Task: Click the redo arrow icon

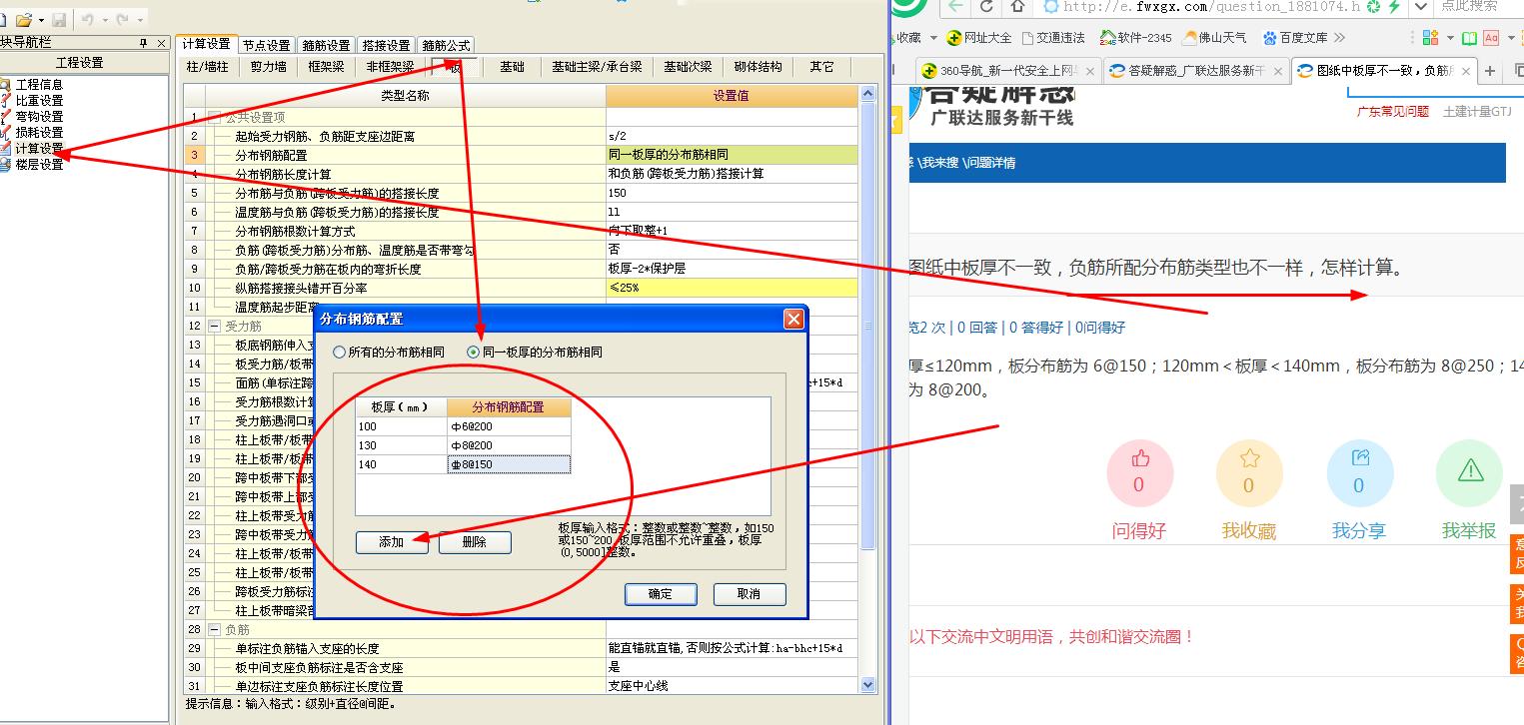Action: point(123,19)
